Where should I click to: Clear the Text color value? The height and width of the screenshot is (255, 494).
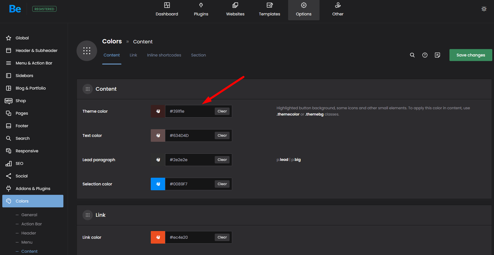pyautogui.click(x=222, y=135)
